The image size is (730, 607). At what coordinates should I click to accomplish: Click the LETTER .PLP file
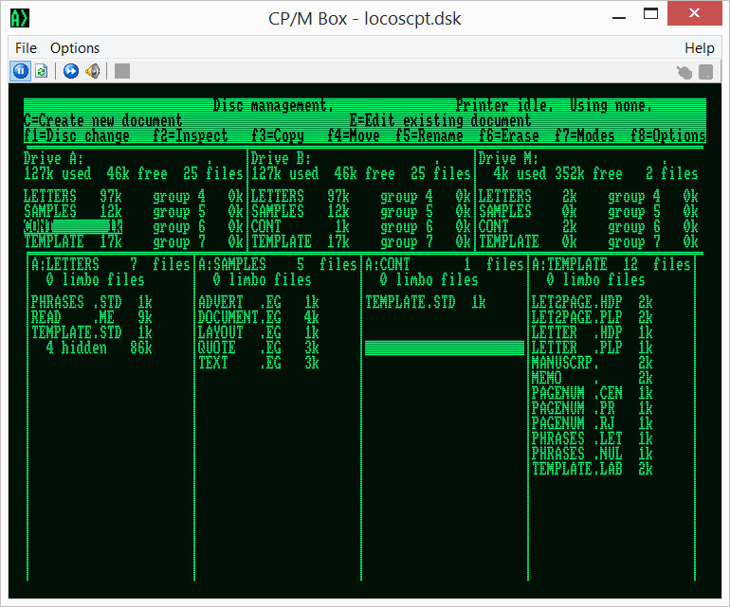pyautogui.click(x=593, y=348)
